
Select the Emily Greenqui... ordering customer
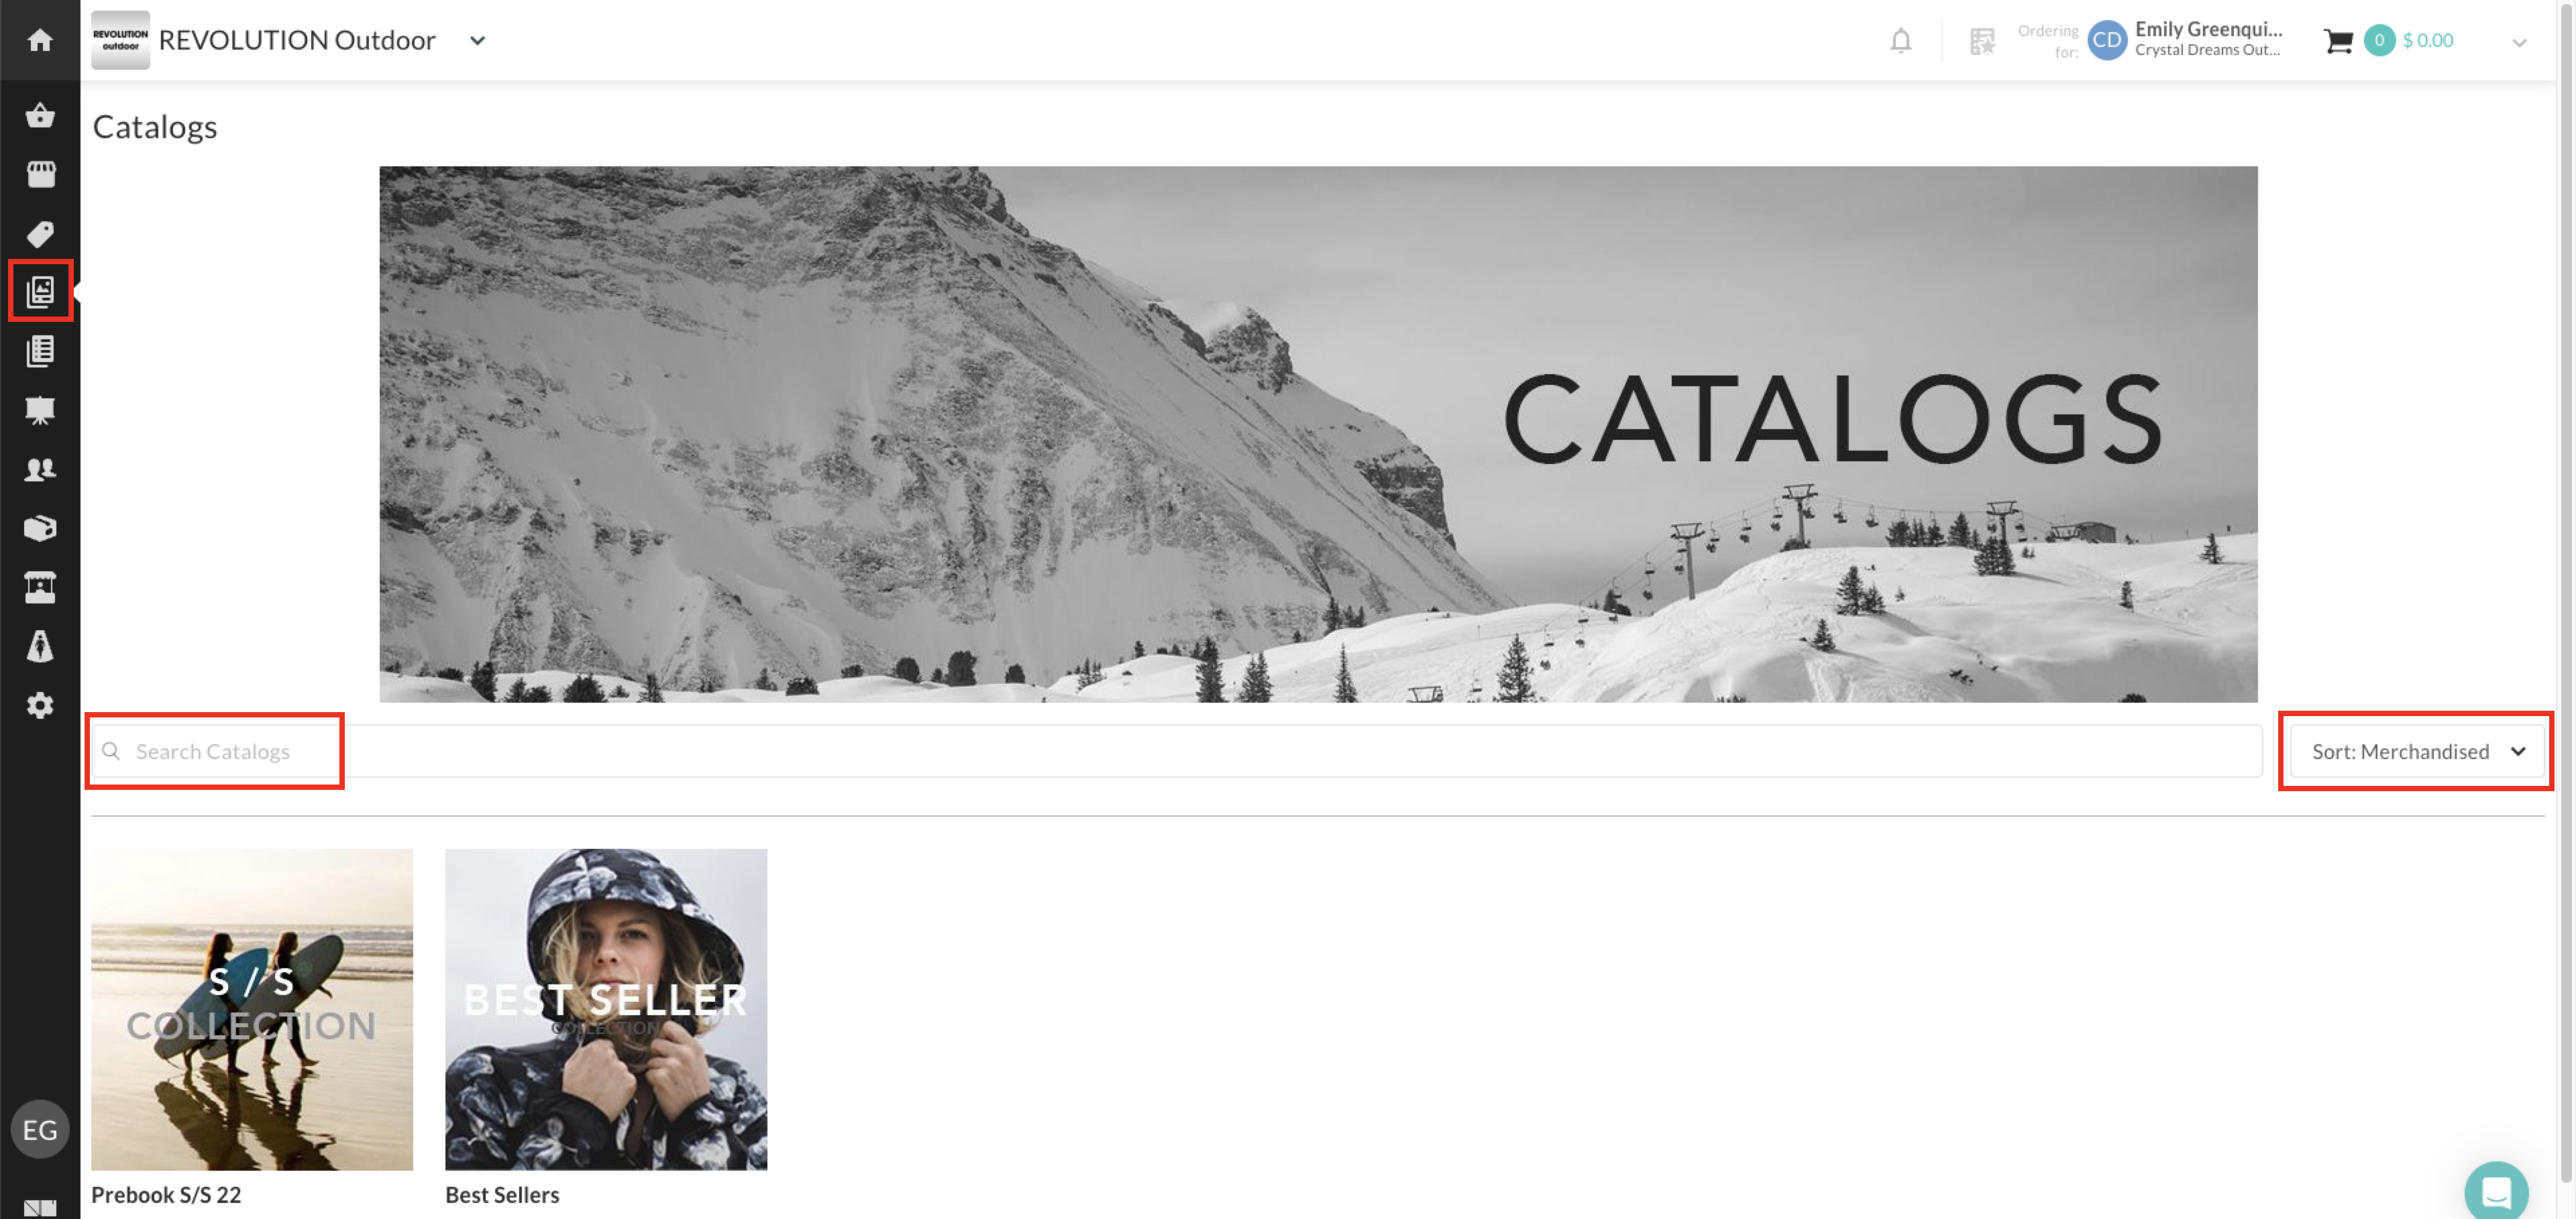pyautogui.click(x=2185, y=39)
